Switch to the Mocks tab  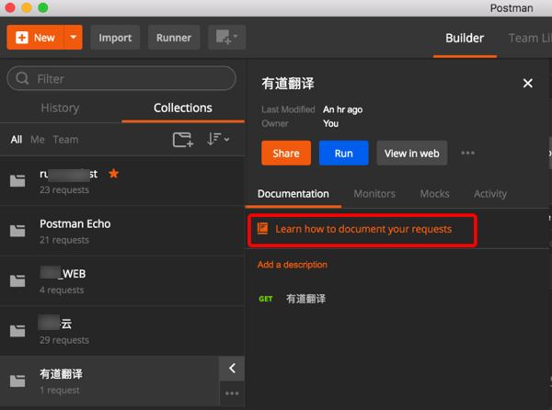tap(435, 194)
